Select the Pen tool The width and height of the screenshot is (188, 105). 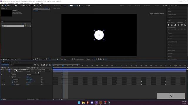[x=24, y=6]
